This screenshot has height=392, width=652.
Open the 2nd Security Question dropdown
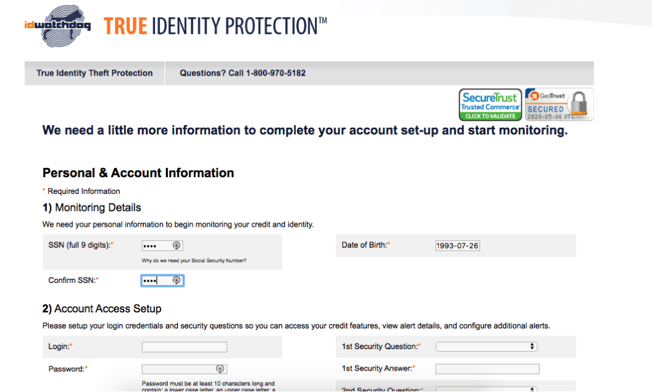click(x=486, y=389)
